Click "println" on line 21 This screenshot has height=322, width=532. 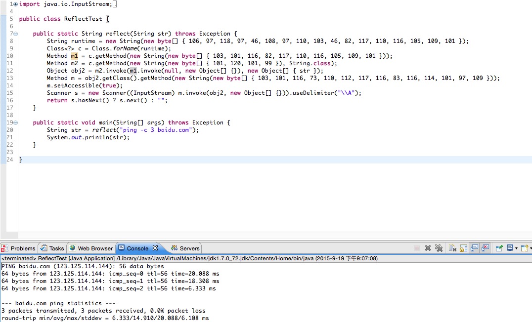97,137
